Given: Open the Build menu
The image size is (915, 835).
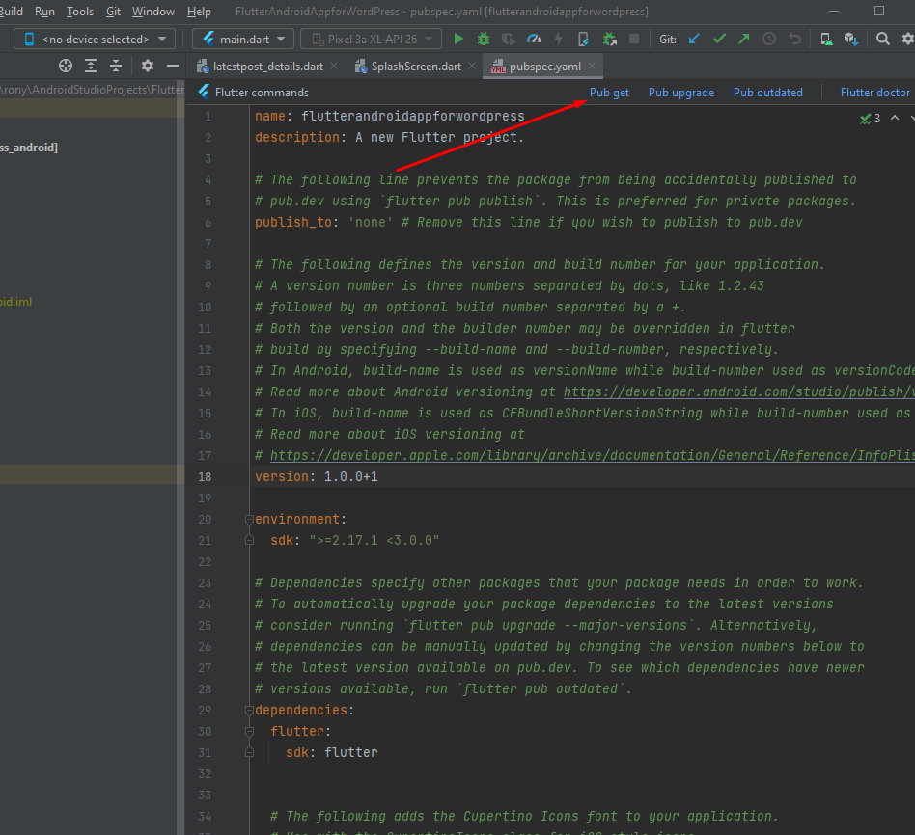Looking at the screenshot, I should 11,11.
